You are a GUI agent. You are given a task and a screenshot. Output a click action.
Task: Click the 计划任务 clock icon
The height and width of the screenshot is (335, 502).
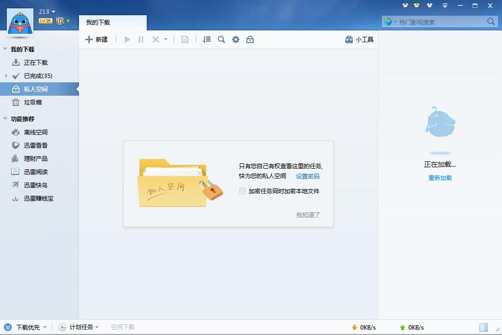pos(62,327)
